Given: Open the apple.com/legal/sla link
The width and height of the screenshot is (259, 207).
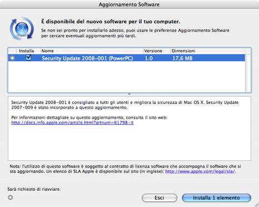Looking at the screenshot, I should pos(200,171).
